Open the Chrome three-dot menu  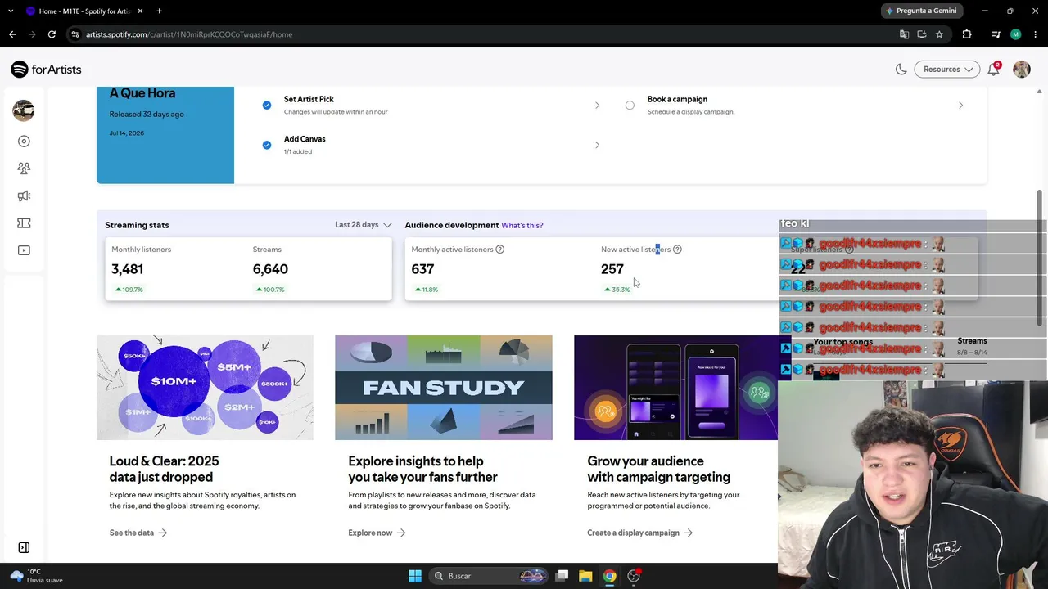pos(1035,34)
